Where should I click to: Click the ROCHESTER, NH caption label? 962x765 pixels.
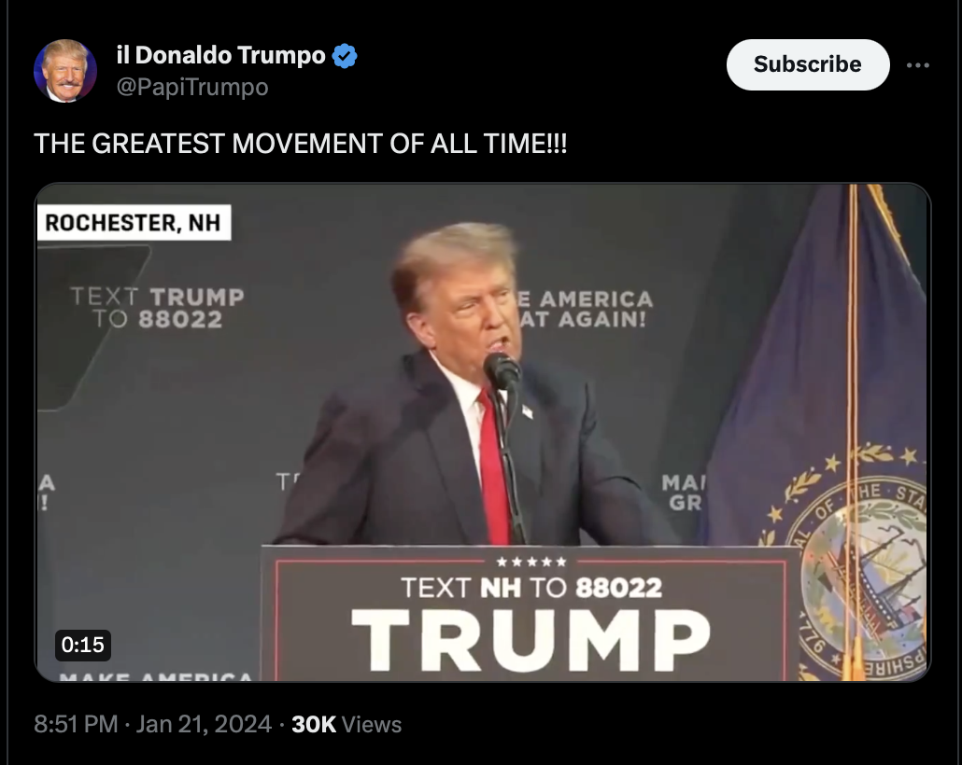(x=134, y=223)
